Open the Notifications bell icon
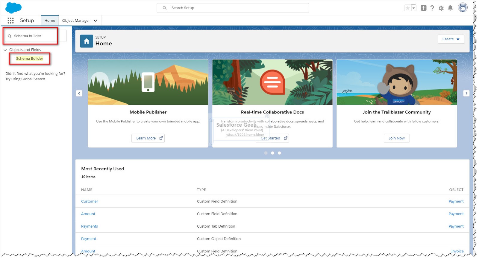Image resolution: width=479 pixels, height=259 pixels. [450, 8]
